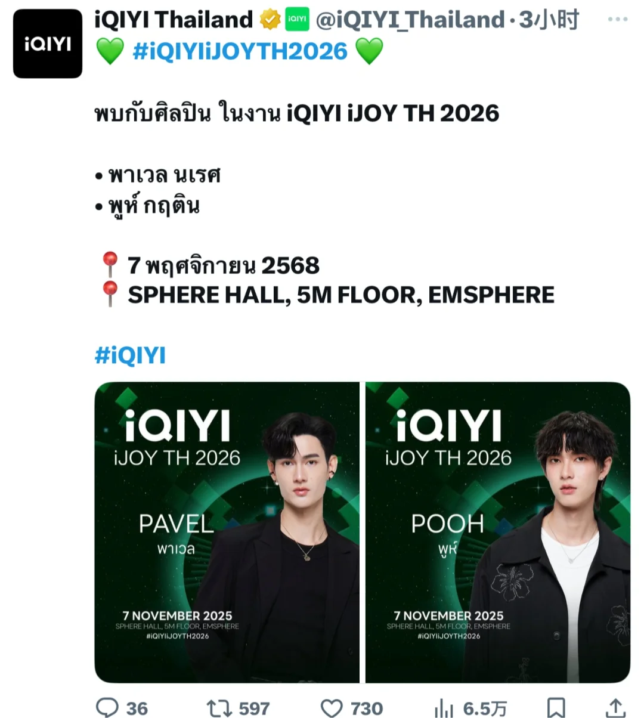Click the reply comment bubble icon

tap(107, 707)
